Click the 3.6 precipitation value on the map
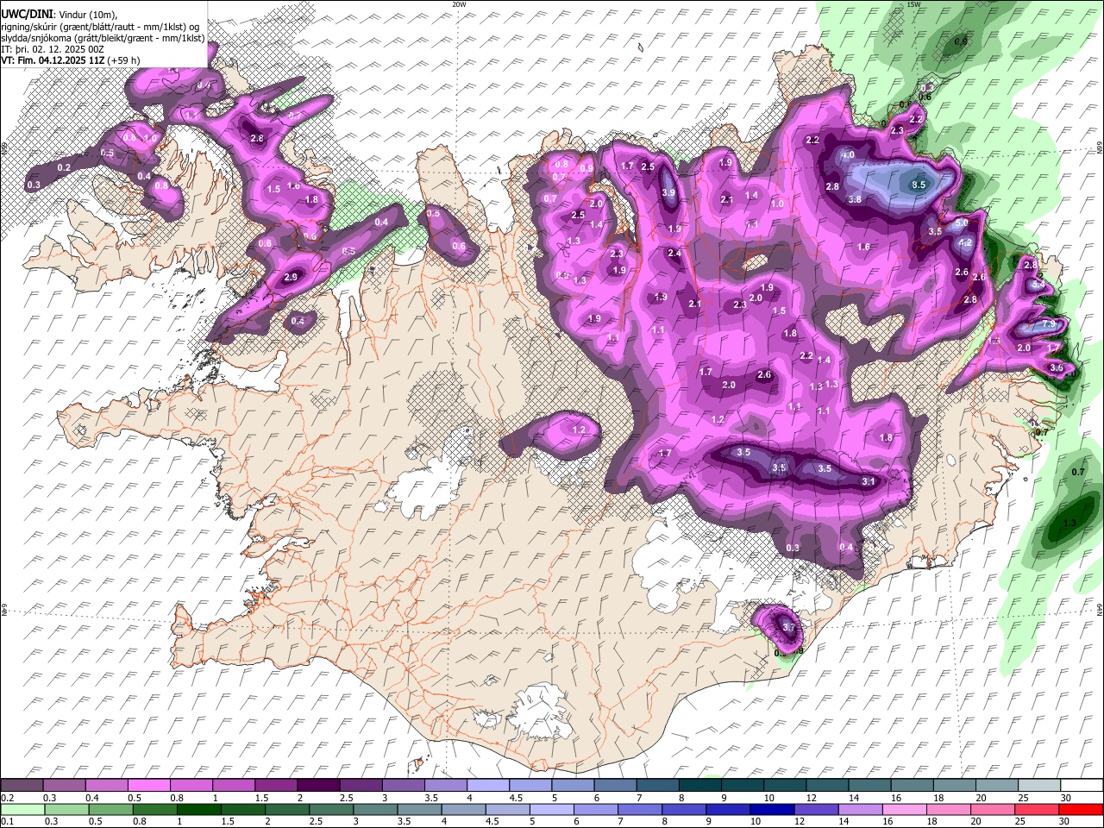The image size is (1104, 828). click(x=1057, y=368)
